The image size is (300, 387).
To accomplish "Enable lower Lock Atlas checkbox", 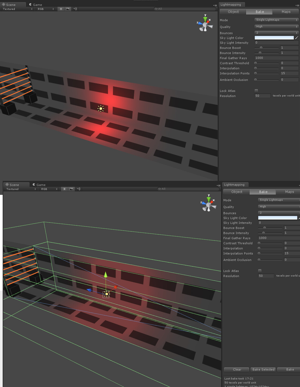I will coord(260,271).
